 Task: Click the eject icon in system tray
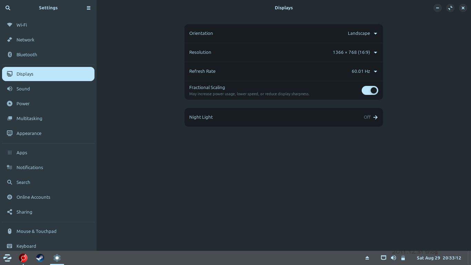pos(367,258)
